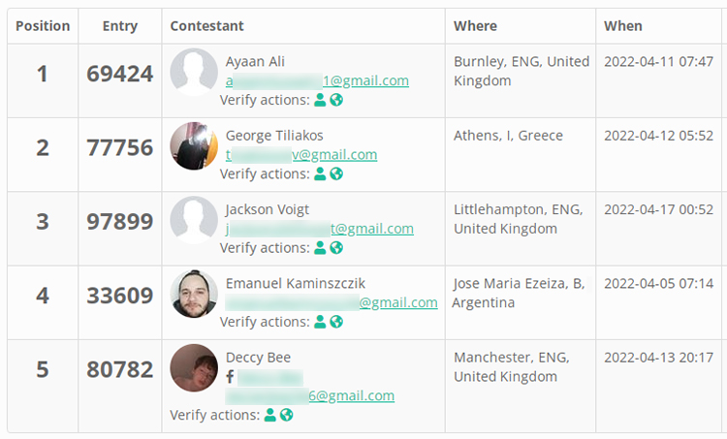
Task: Click globe verify icon for George Tiliakos
Action: click(x=336, y=173)
